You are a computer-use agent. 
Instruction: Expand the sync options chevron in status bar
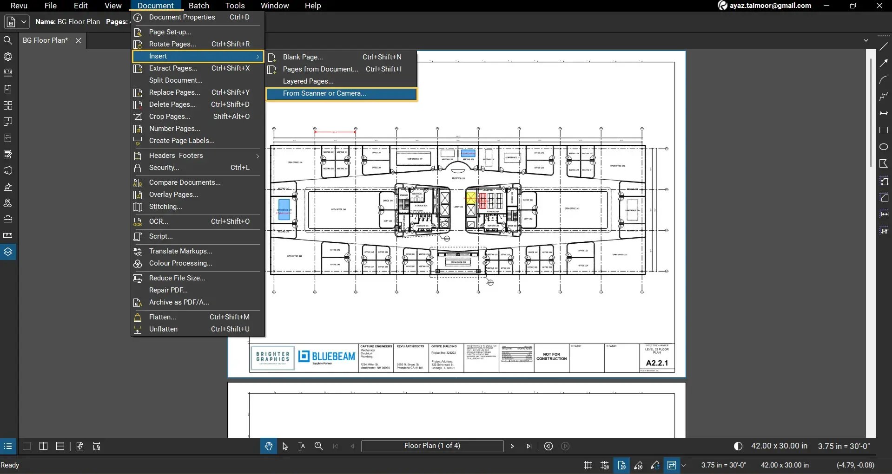pyautogui.click(x=684, y=466)
